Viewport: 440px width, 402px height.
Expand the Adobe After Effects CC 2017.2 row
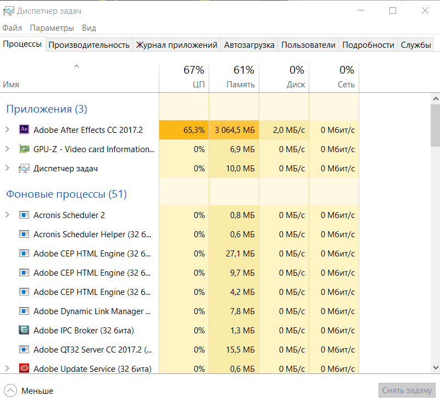coord(7,129)
